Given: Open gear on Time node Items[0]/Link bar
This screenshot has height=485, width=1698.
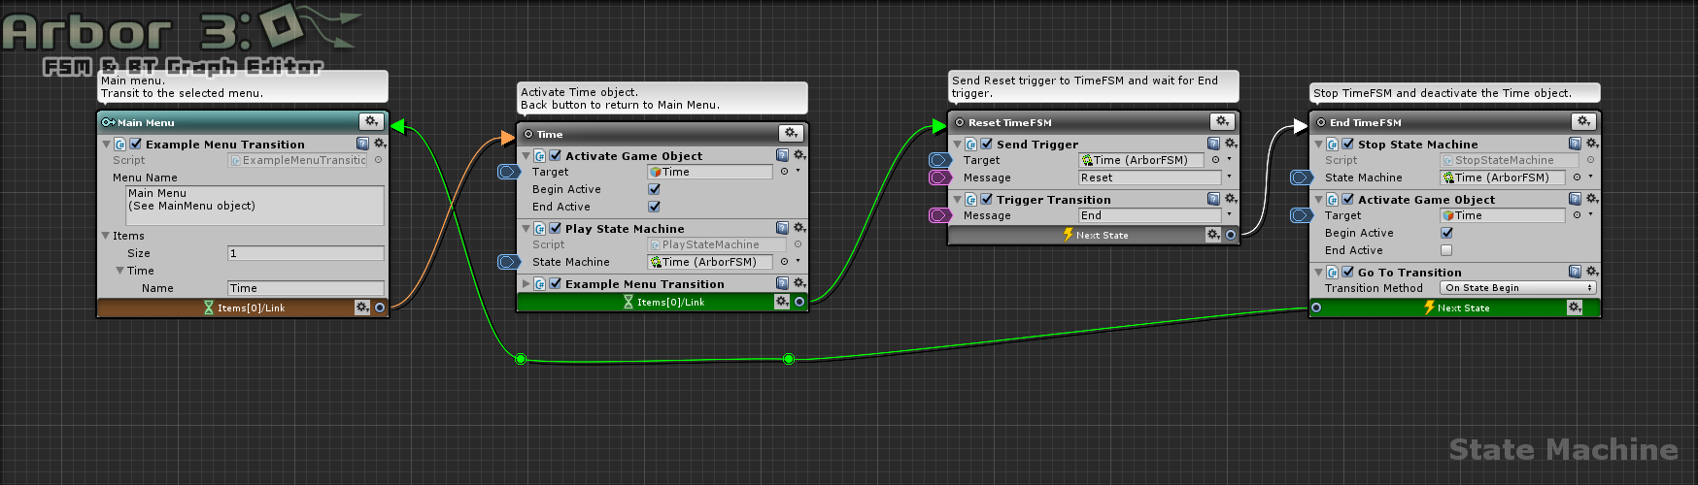Looking at the screenshot, I should (x=782, y=302).
